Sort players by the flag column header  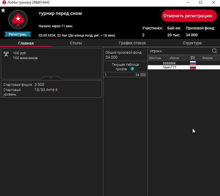point(192,58)
